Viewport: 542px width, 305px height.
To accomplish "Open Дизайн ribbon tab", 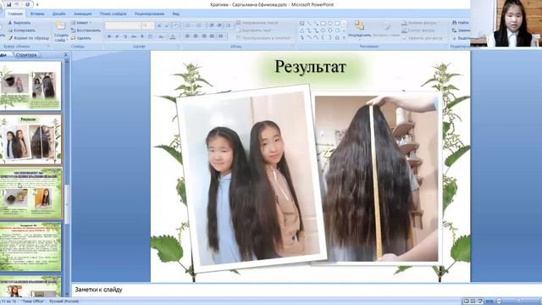I will (59, 14).
